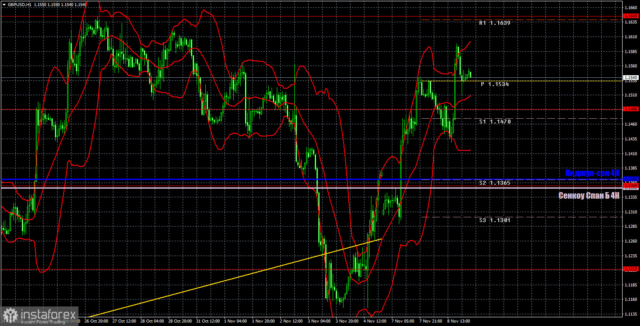
Task: Click the 1.1510 price scale value
Action: point(631,95)
